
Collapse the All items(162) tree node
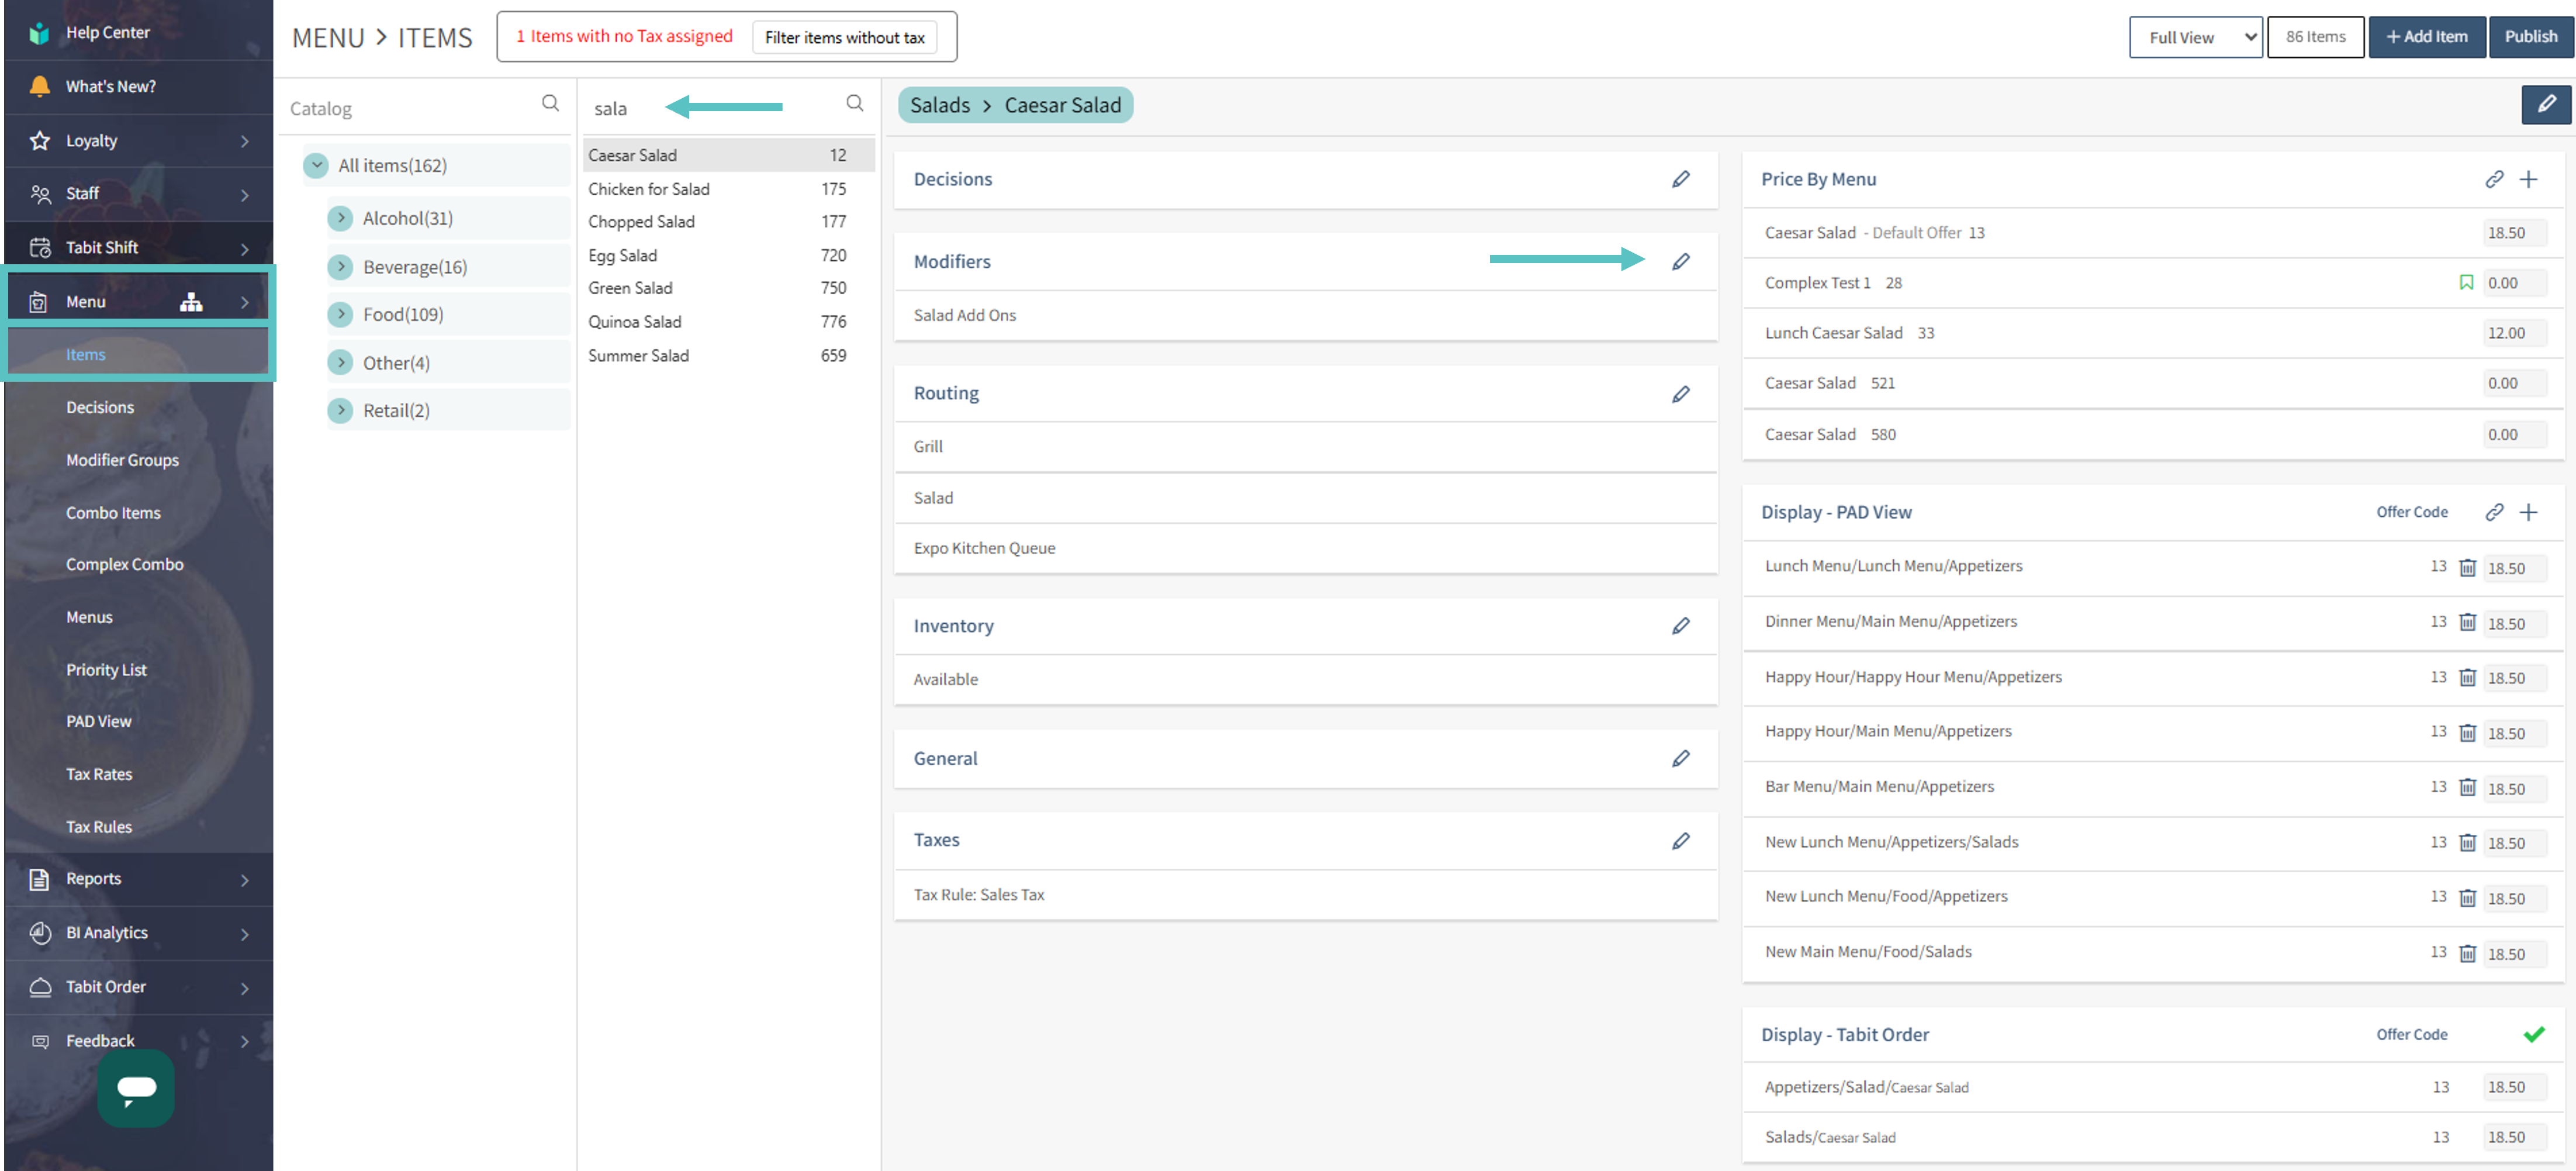pos(316,165)
